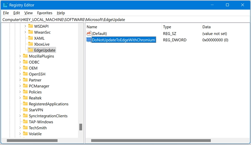Click the Partner folder icon
Viewport: 251px width, 145px height.
click(25, 80)
